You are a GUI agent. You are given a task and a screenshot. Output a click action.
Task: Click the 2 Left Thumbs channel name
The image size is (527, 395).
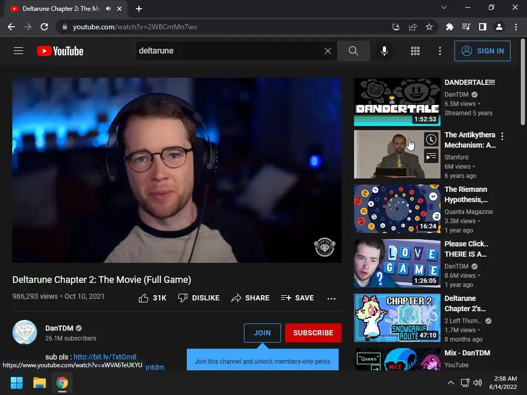[x=463, y=321]
